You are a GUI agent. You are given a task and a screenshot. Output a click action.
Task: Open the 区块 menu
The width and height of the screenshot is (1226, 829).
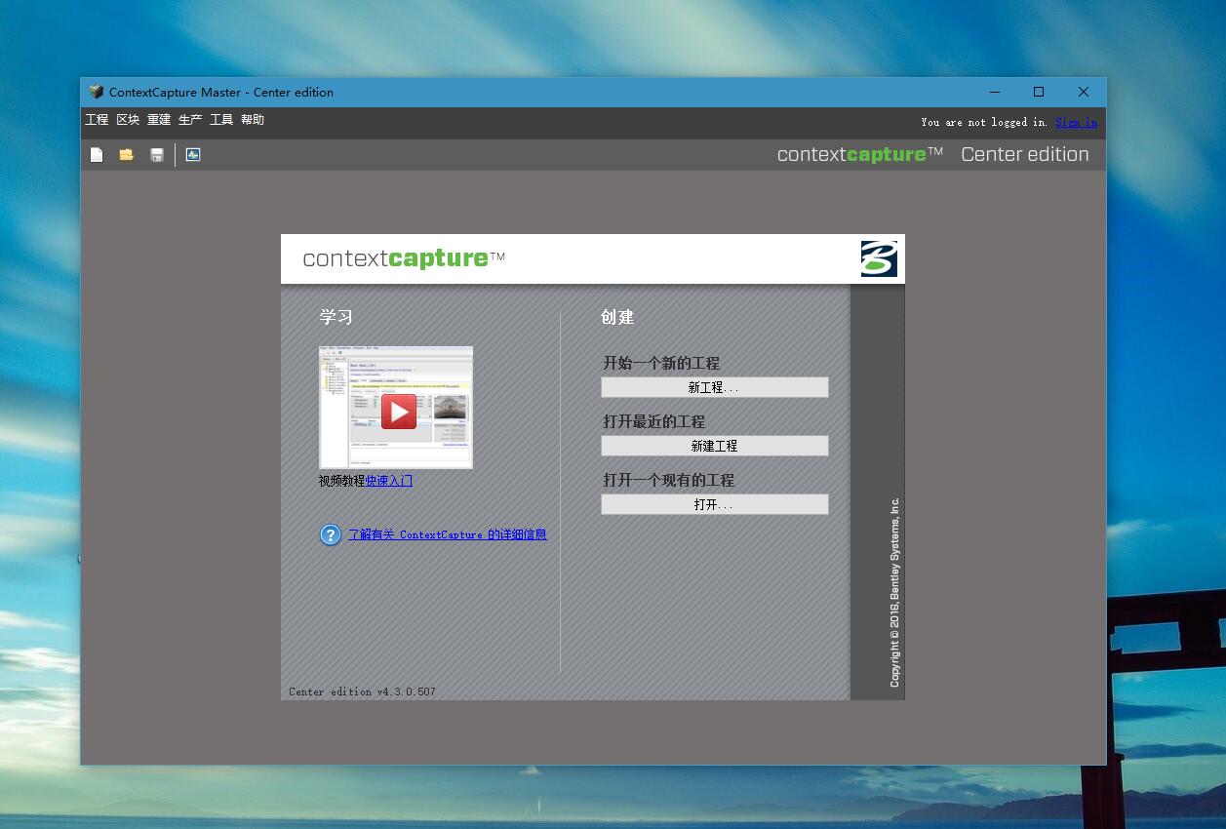pos(128,120)
